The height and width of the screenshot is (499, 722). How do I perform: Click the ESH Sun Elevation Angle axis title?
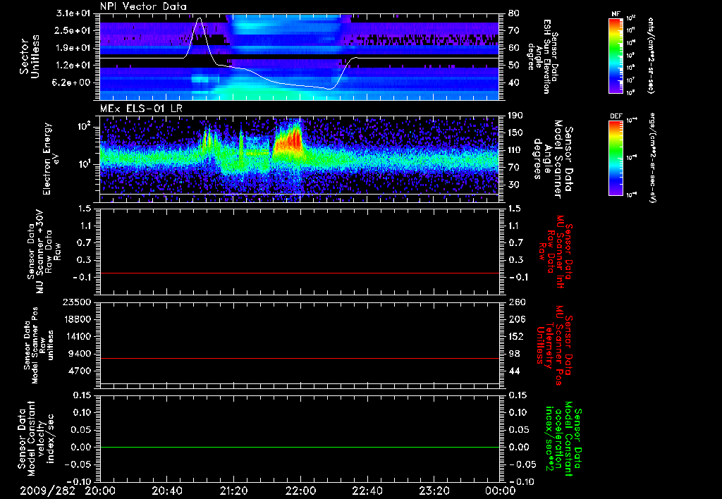click(543, 56)
